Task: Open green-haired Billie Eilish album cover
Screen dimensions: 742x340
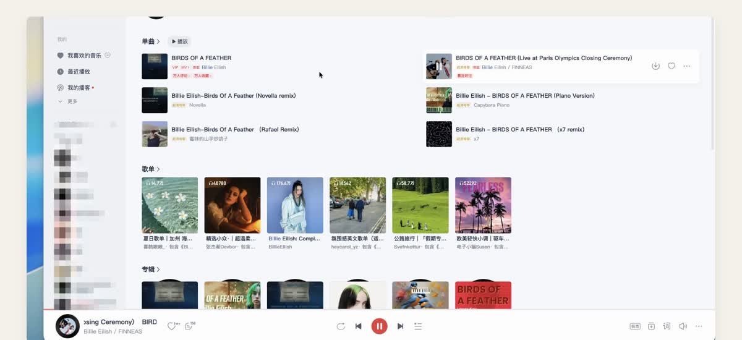Action: coord(357,295)
